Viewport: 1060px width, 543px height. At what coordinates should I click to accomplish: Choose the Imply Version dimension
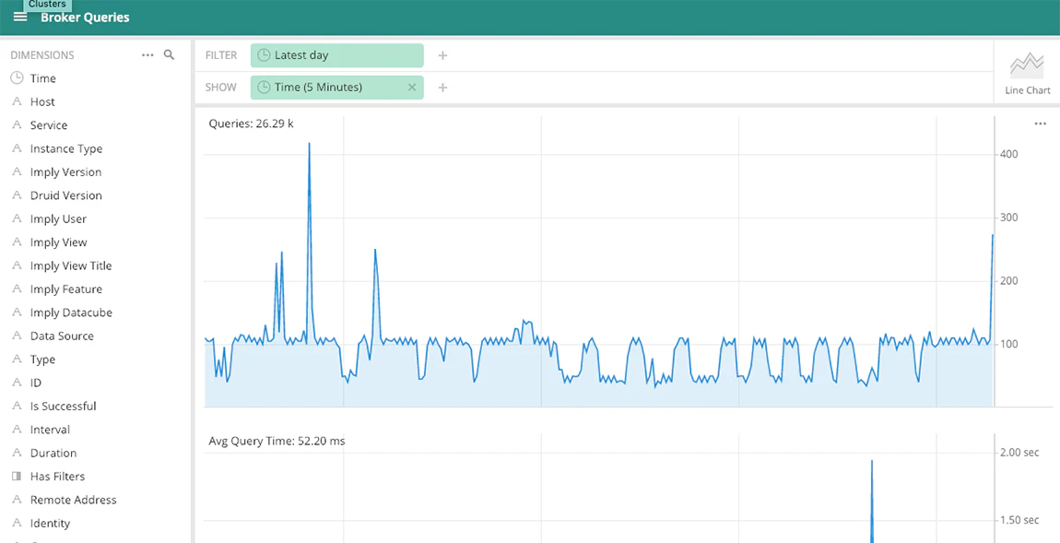[65, 172]
